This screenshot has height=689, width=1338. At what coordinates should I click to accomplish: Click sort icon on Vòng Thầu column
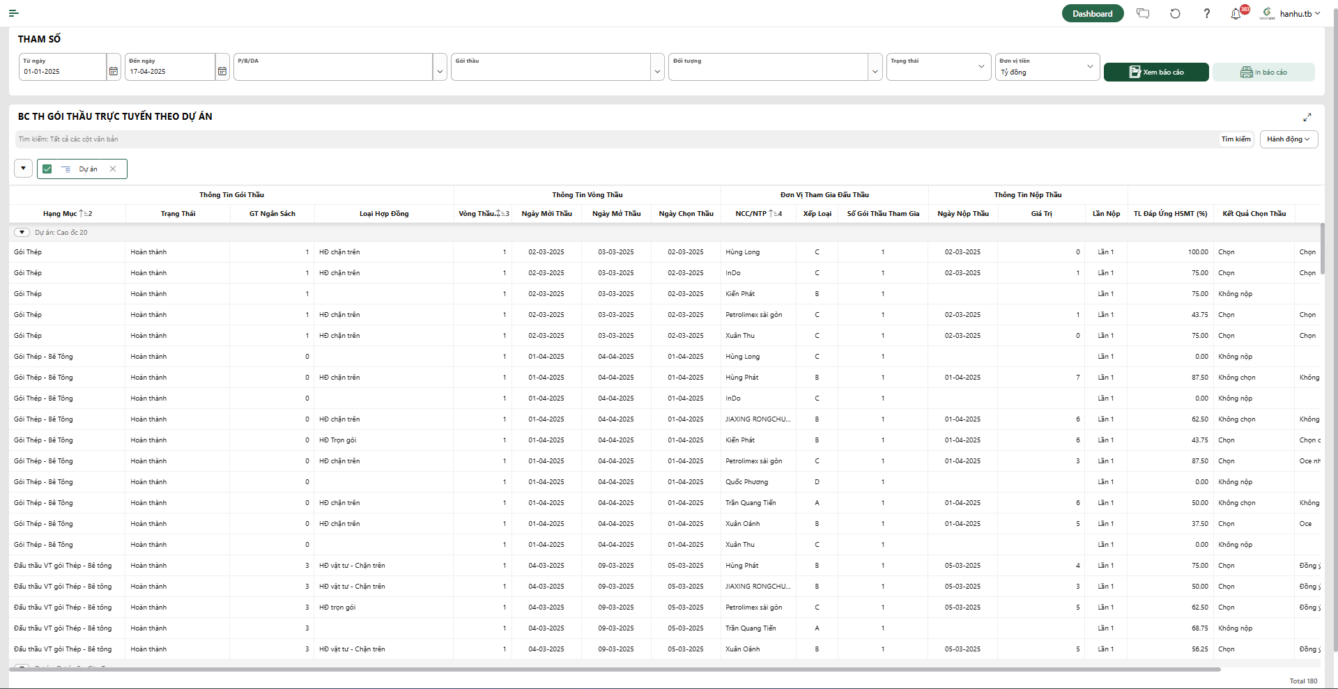click(x=498, y=214)
